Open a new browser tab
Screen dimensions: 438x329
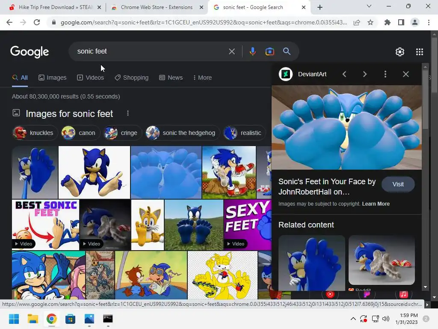tap(320, 7)
